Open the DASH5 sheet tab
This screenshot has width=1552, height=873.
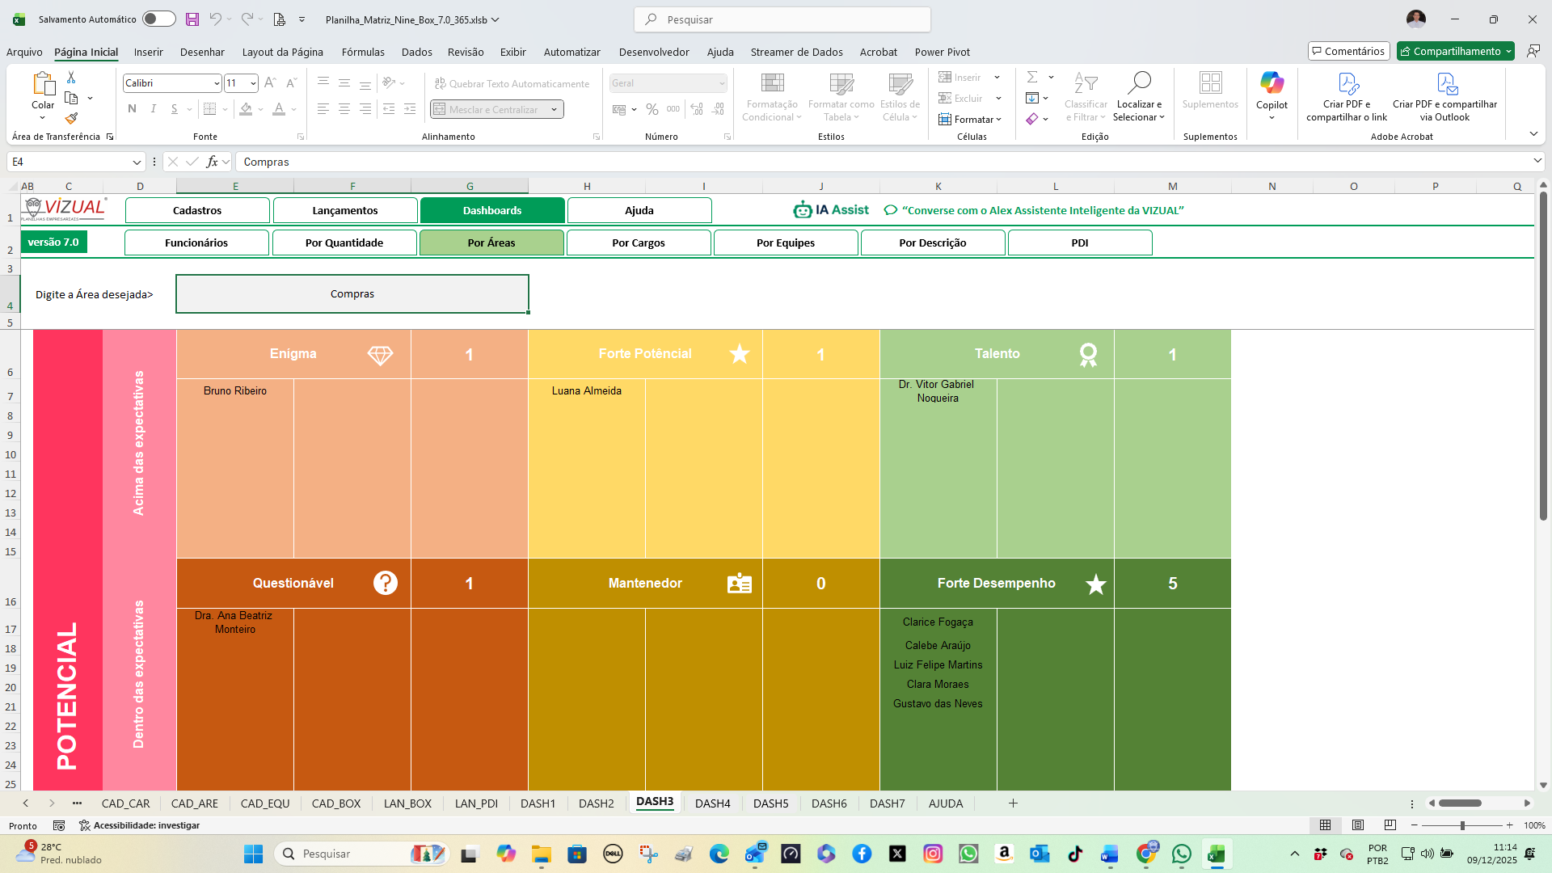click(x=770, y=803)
